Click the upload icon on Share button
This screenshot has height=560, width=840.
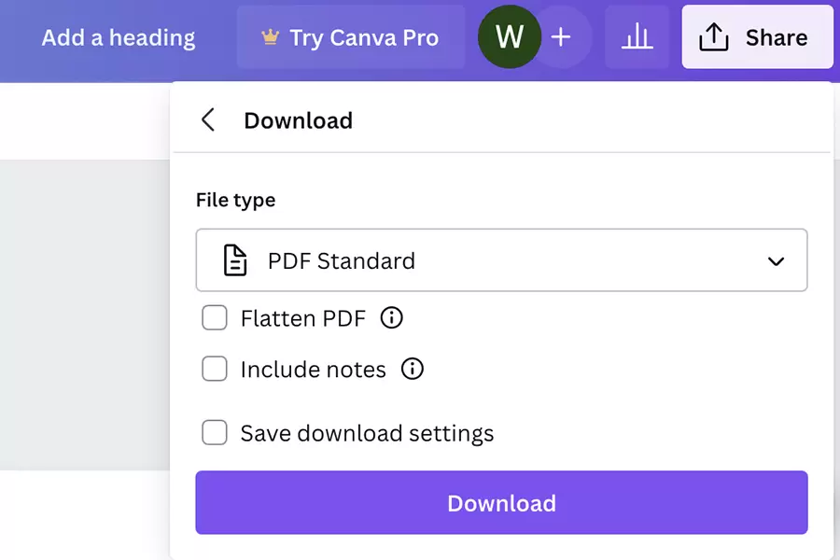[714, 37]
